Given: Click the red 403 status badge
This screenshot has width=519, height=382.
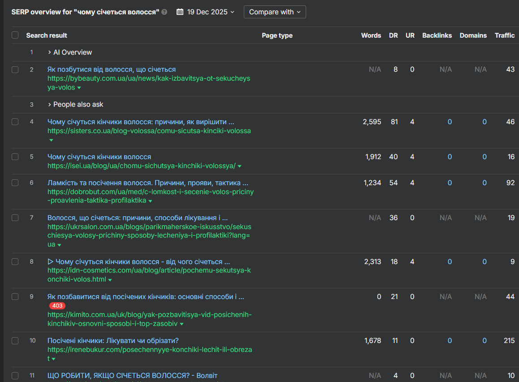Looking at the screenshot, I should [57, 306].
